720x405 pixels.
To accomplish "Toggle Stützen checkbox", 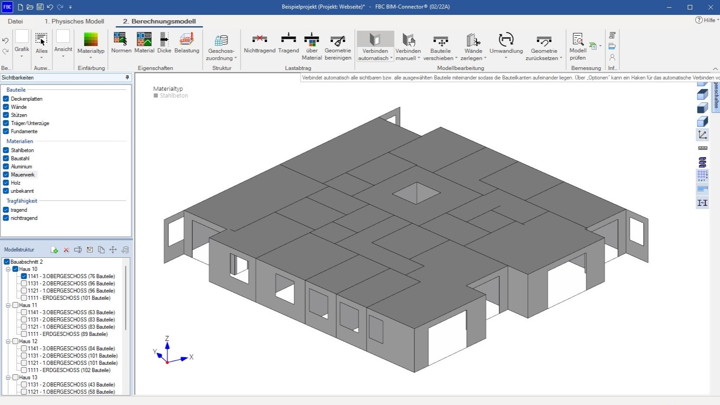I will (x=6, y=115).
